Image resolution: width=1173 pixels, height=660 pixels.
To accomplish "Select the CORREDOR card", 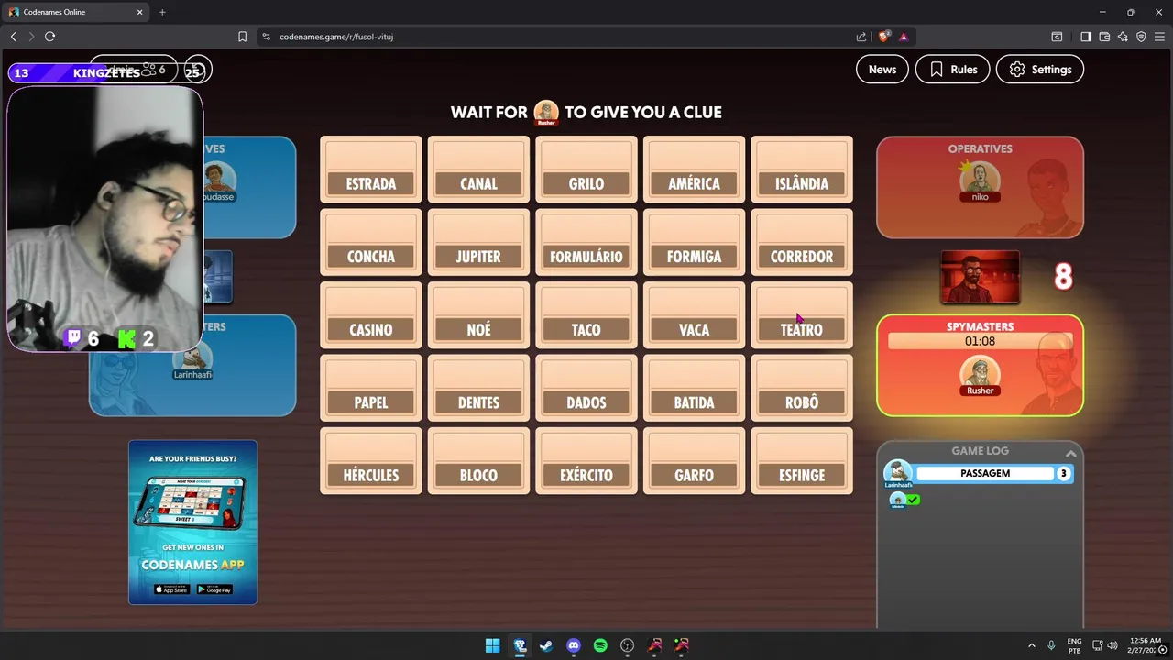I will click(802, 243).
